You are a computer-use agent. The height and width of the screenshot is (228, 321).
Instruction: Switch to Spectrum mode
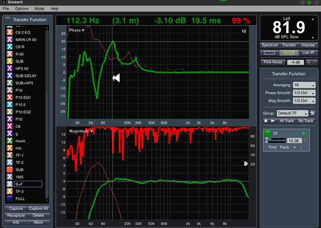(x=270, y=45)
